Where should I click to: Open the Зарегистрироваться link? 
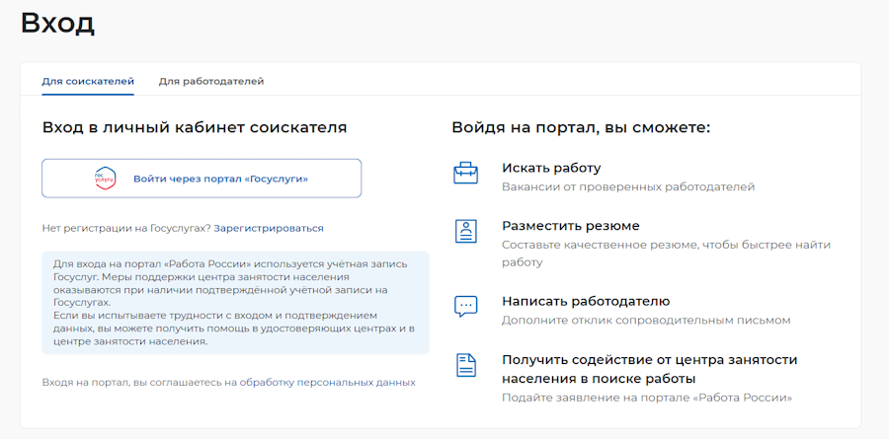[269, 228]
